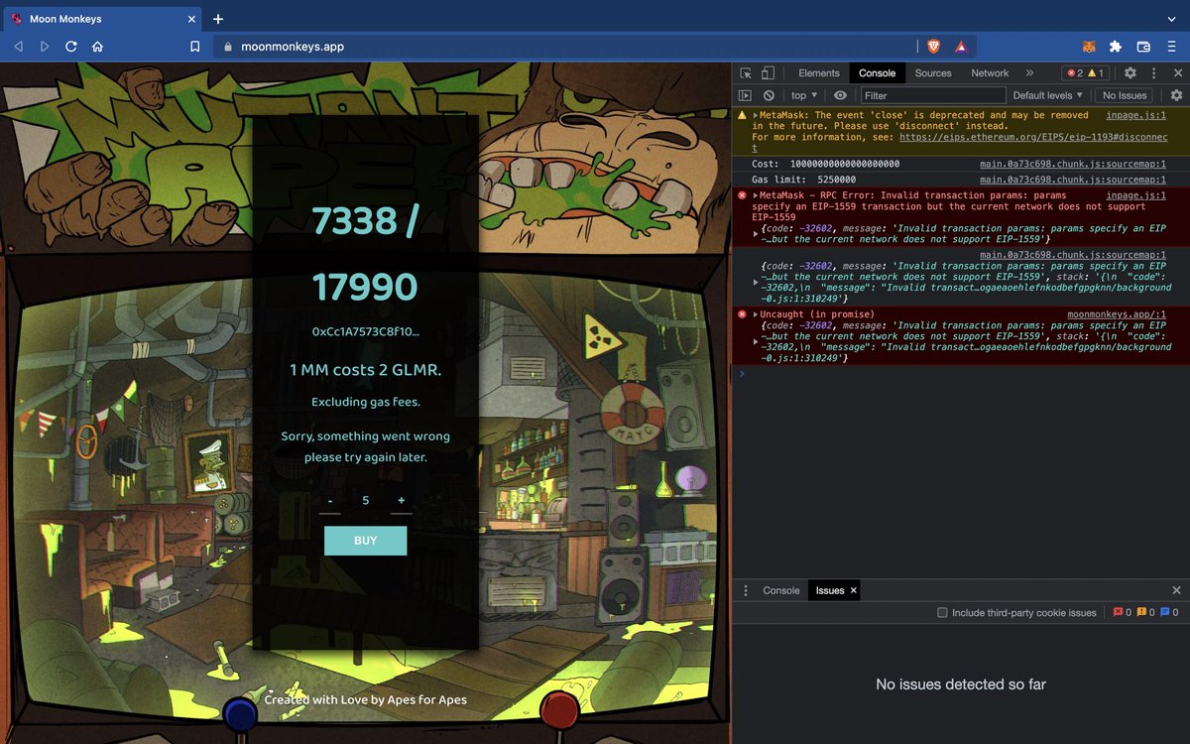Image resolution: width=1190 pixels, height=744 pixels.
Task: Switch to the Sources tab
Action: click(933, 73)
